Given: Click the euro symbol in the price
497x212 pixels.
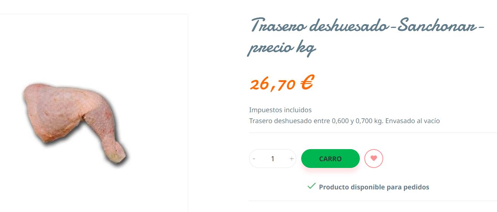Looking at the screenshot, I should pos(307,83).
